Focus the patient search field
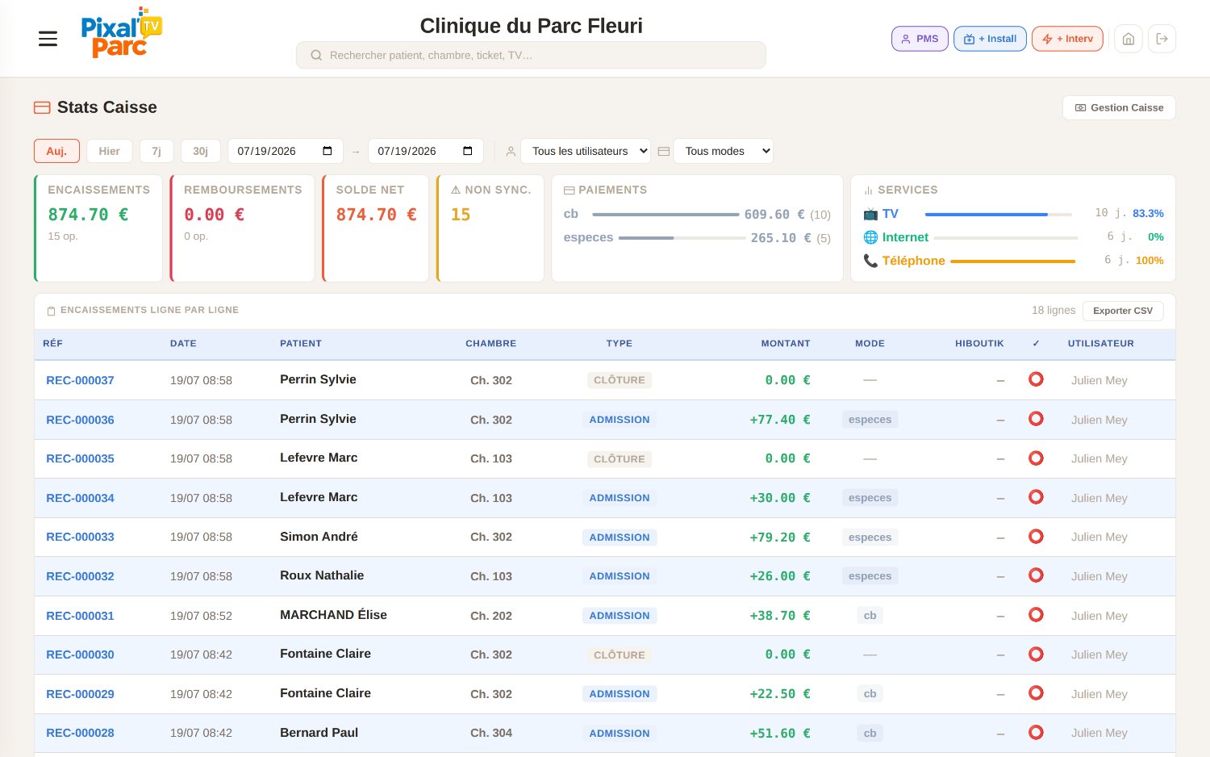The image size is (1210, 757). click(531, 55)
